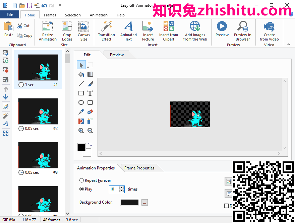Add a Transition Effect

tap(107, 31)
